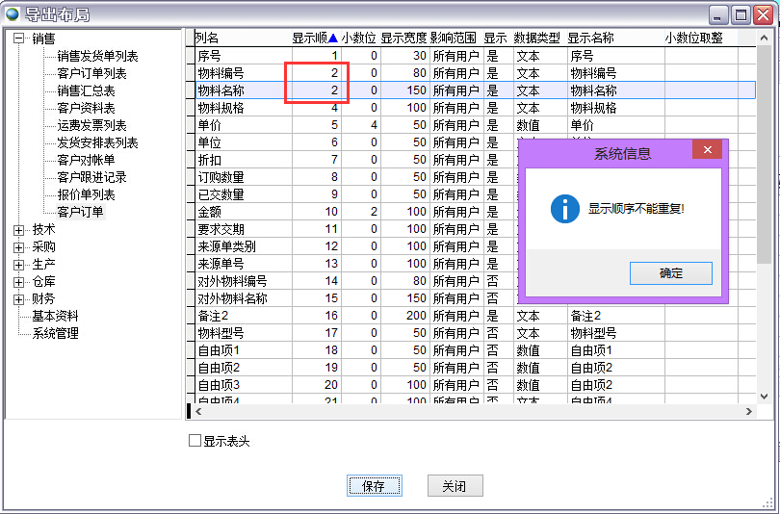The width and height of the screenshot is (780, 514).
Task: Click the 确定 button in the dialog
Action: (670, 273)
